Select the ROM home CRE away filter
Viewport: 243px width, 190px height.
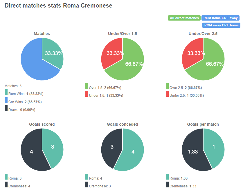point(220,18)
